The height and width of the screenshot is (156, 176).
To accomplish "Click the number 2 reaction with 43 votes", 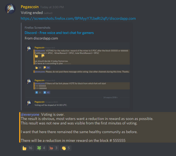I will (46, 93).
